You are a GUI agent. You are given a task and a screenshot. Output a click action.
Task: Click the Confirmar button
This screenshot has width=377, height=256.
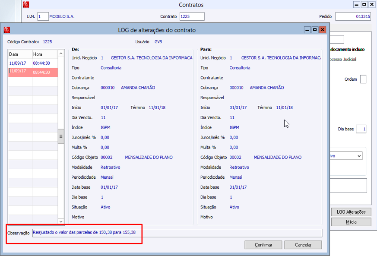[263, 245]
